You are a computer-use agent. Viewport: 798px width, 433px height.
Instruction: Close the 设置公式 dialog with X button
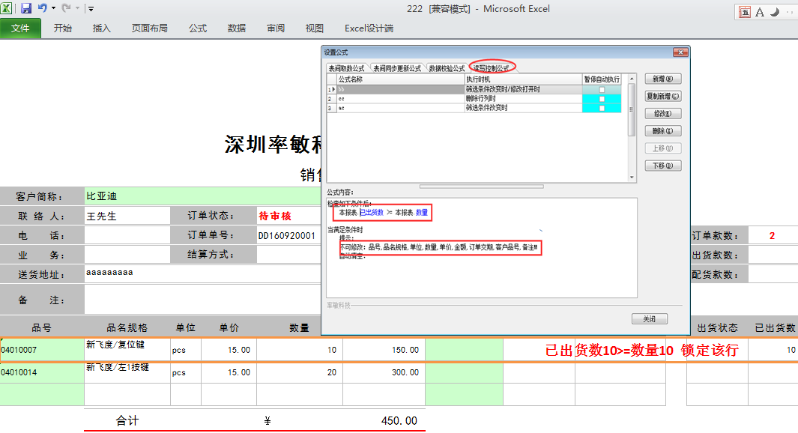pos(680,52)
